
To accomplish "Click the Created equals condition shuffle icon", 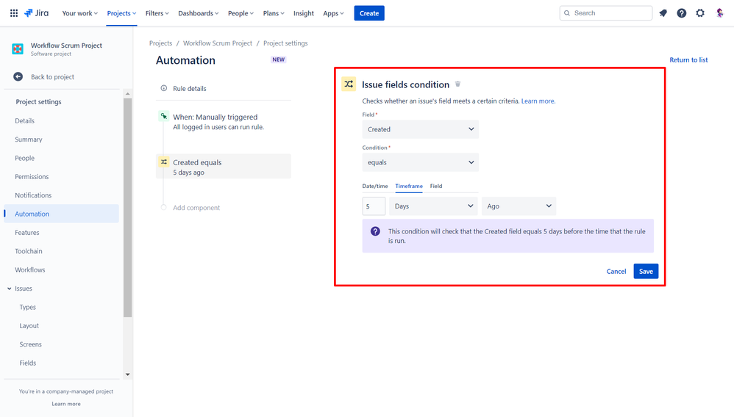I will tap(164, 162).
